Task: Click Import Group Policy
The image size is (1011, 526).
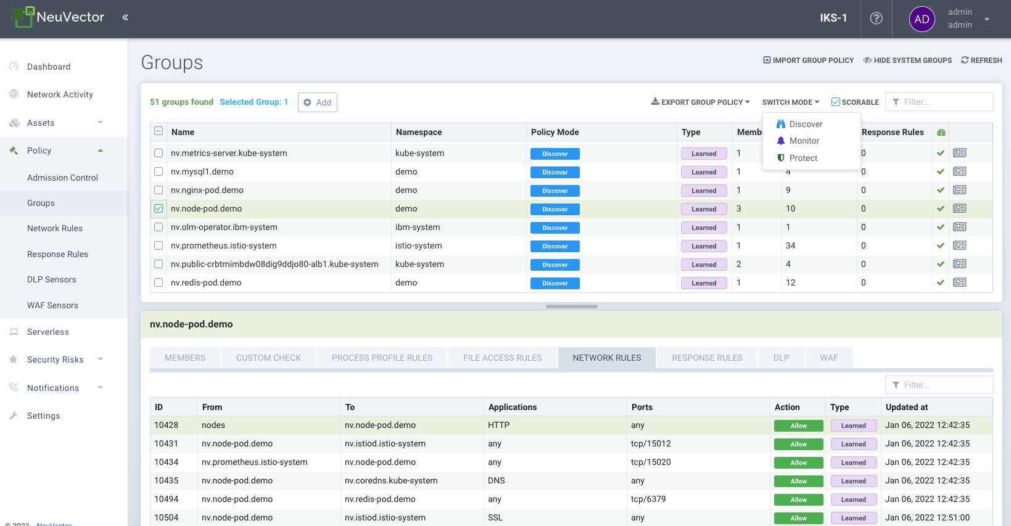Action: click(808, 60)
